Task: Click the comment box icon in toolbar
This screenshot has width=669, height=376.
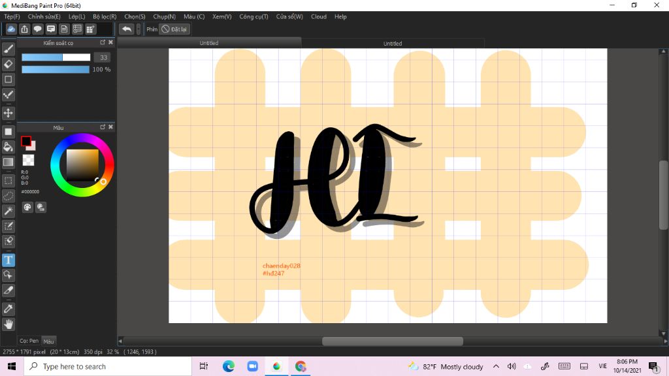Action: (51, 29)
